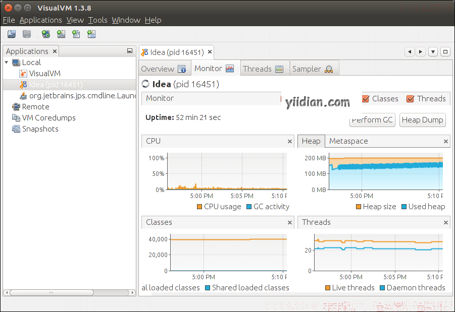Click the GC activity blue legend swatch
The image size is (455, 312).
[x=248, y=207]
